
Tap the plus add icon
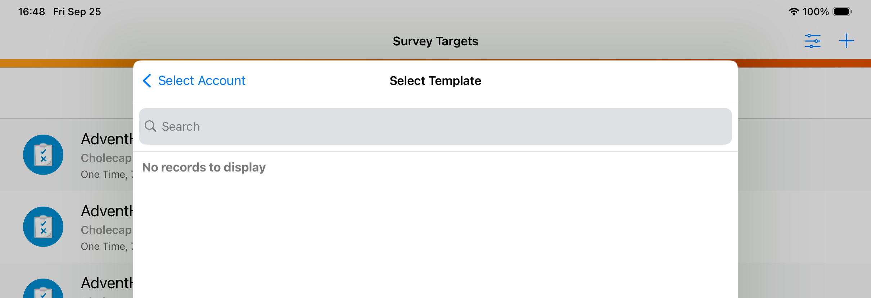(x=846, y=41)
